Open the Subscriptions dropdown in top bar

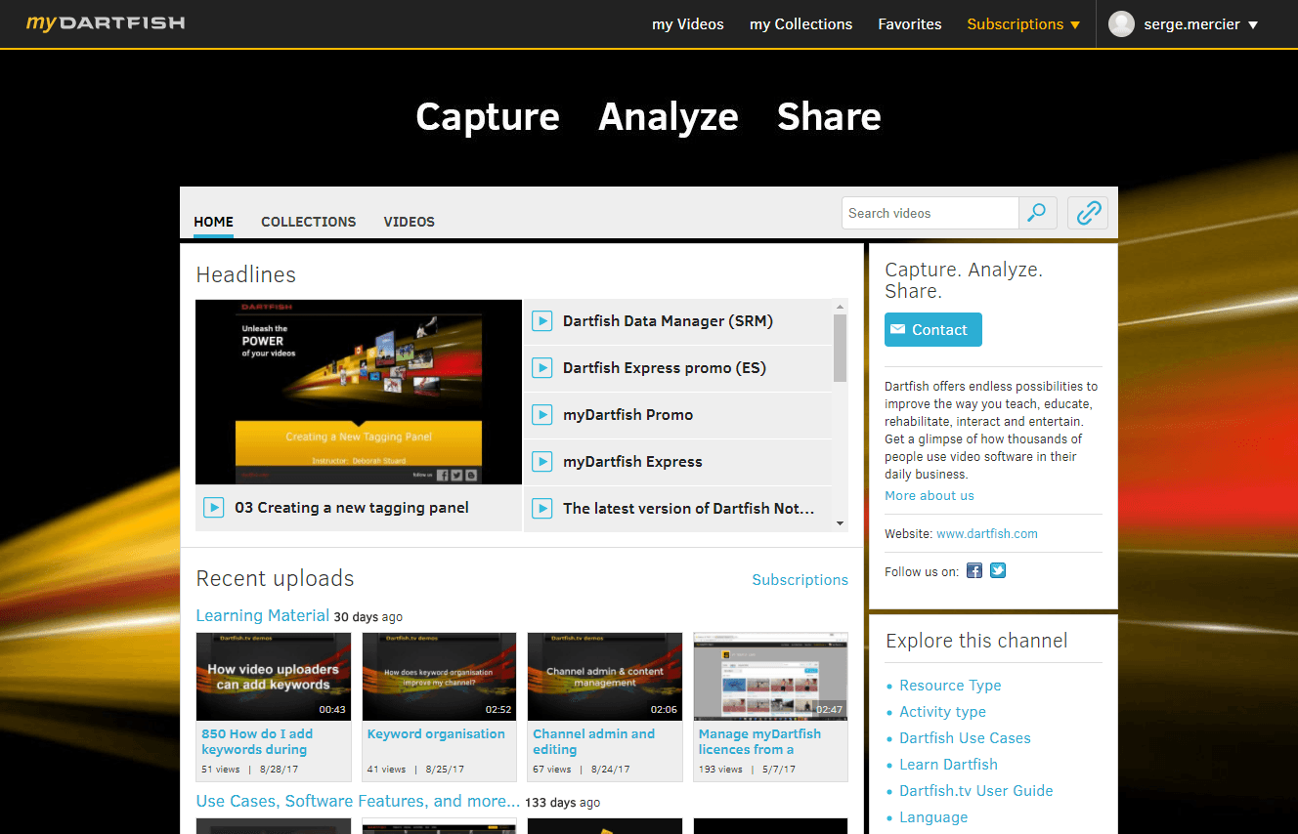pyautogui.click(x=1023, y=24)
